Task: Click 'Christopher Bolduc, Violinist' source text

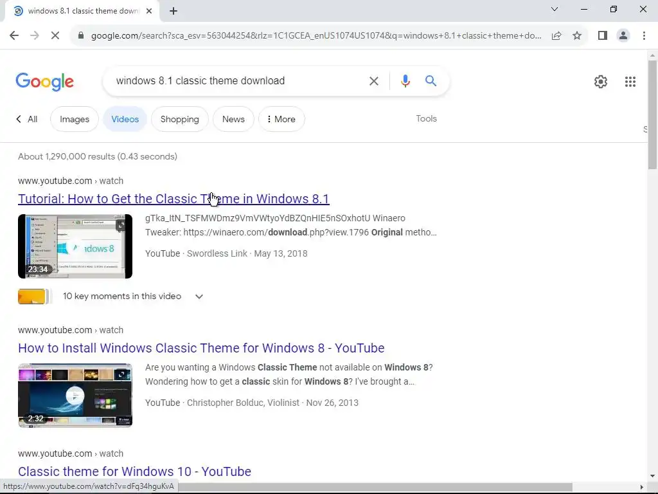Action: click(x=243, y=403)
